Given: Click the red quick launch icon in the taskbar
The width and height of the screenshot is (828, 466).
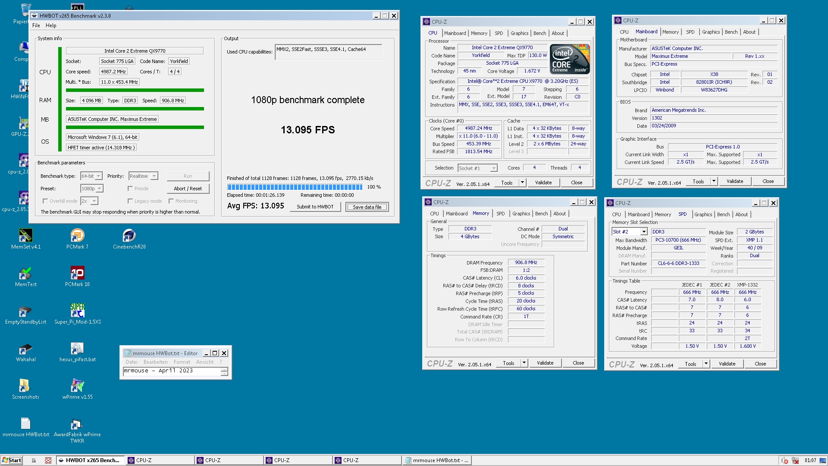Looking at the screenshot, I should tap(48, 460).
